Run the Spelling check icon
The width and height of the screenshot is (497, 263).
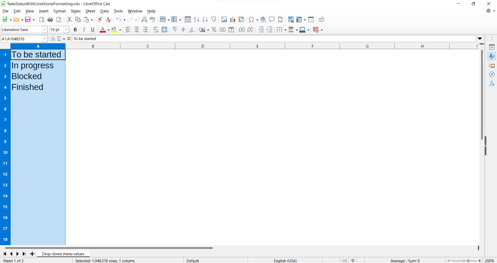click(153, 20)
